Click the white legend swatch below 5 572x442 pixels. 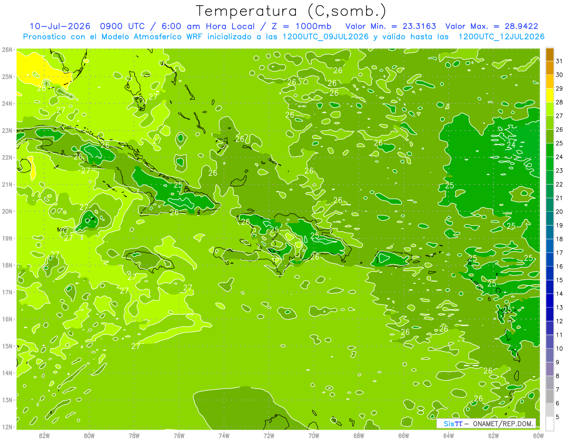(x=550, y=424)
